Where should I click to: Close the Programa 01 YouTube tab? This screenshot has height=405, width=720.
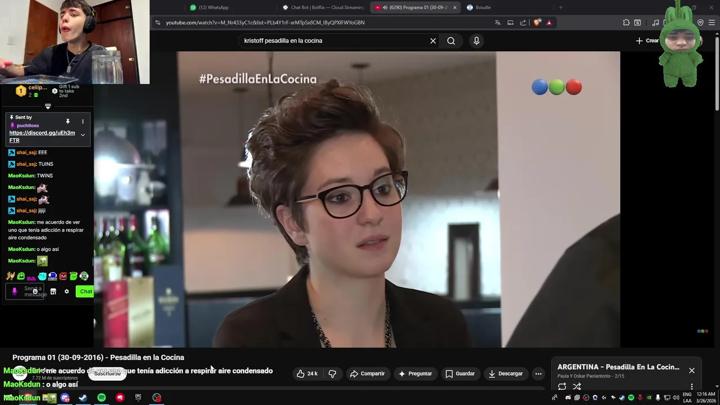pyautogui.click(x=454, y=7)
